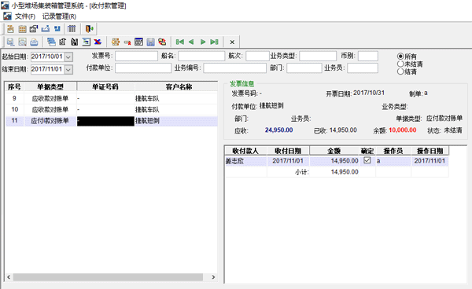The width and height of the screenshot is (472, 289).
Task: Click the black X close toolbar button
Action: click(x=232, y=42)
